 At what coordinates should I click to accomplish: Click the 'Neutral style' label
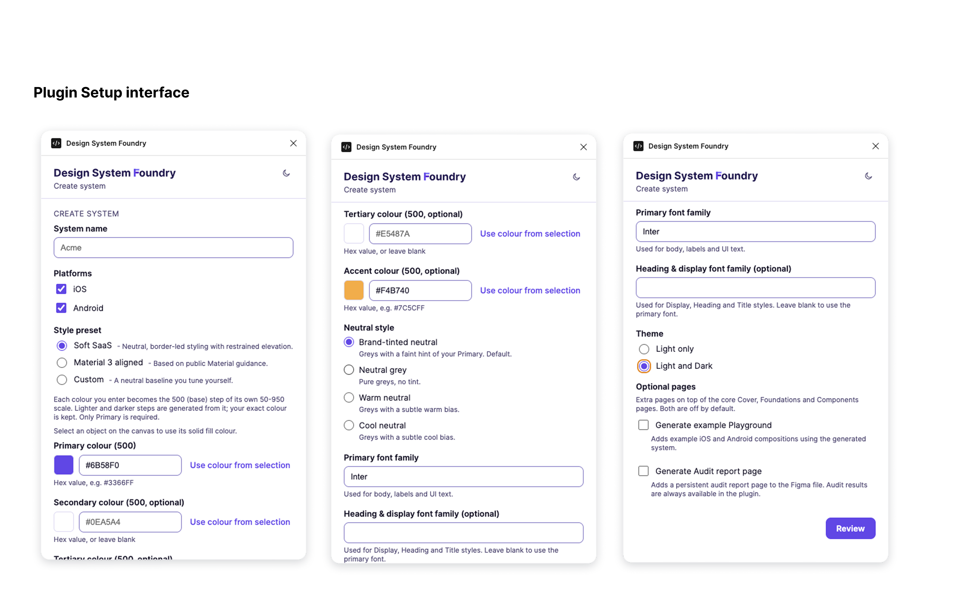369,327
